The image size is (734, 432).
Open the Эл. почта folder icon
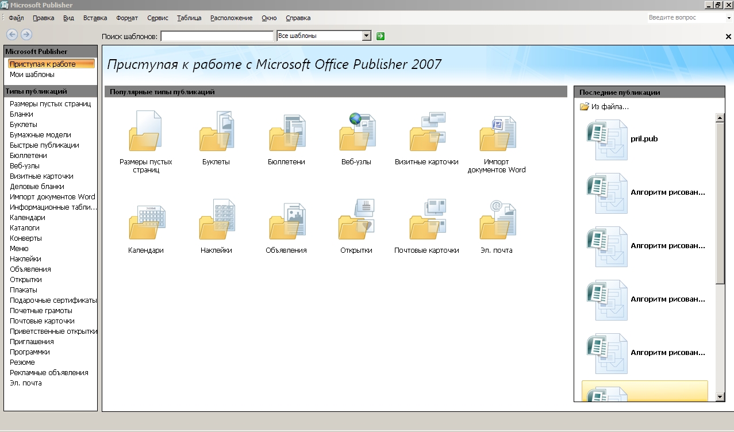[497, 220]
